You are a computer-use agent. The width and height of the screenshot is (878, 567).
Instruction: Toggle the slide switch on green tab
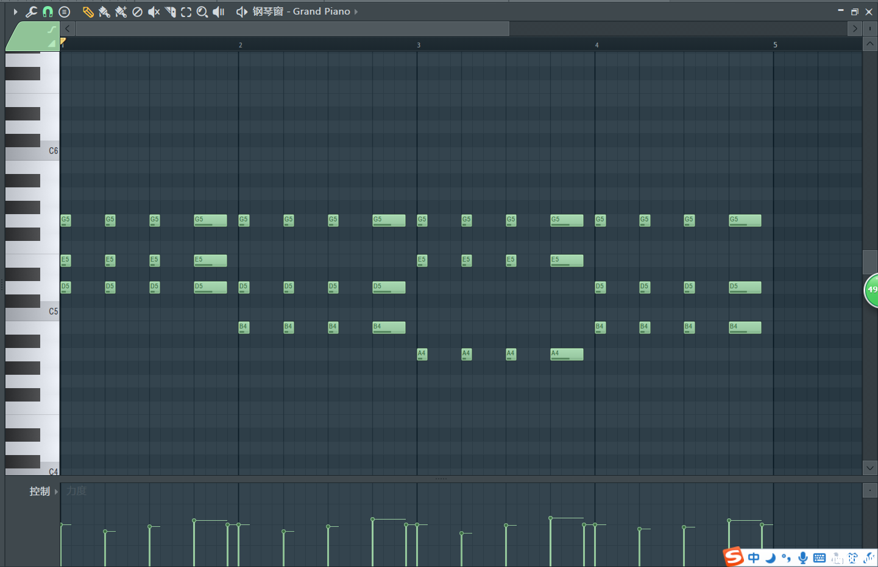click(x=52, y=43)
